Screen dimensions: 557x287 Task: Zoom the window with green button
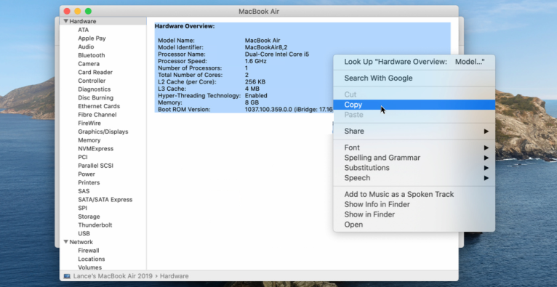click(88, 12)
